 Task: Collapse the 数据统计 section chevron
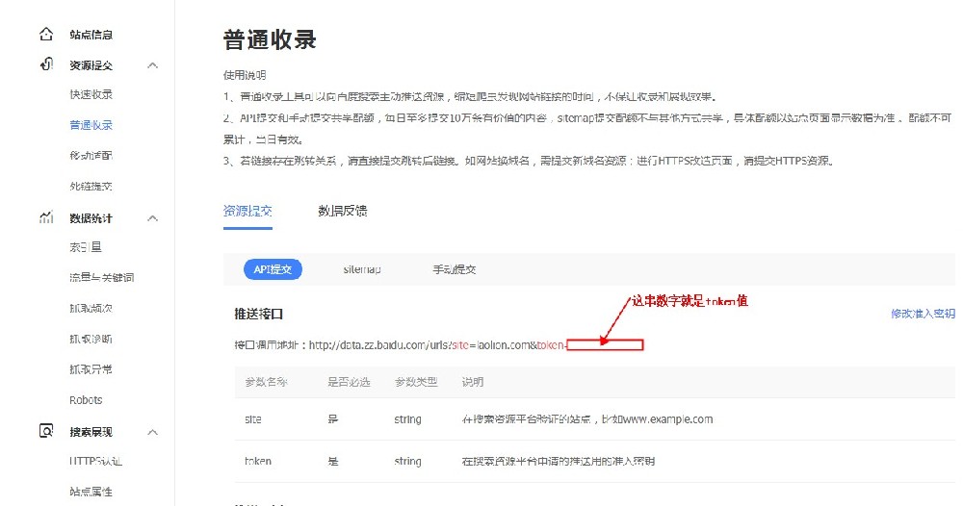[x=153, y=217]
